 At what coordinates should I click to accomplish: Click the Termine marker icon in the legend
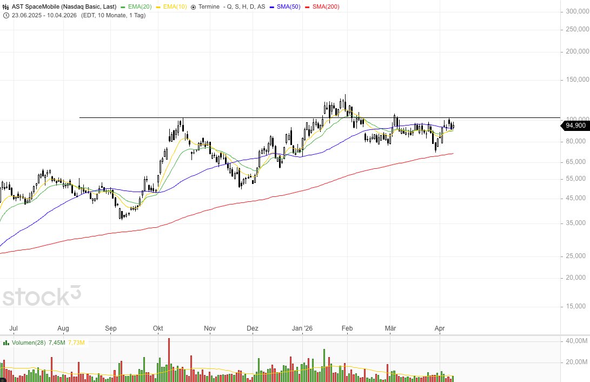194,7
